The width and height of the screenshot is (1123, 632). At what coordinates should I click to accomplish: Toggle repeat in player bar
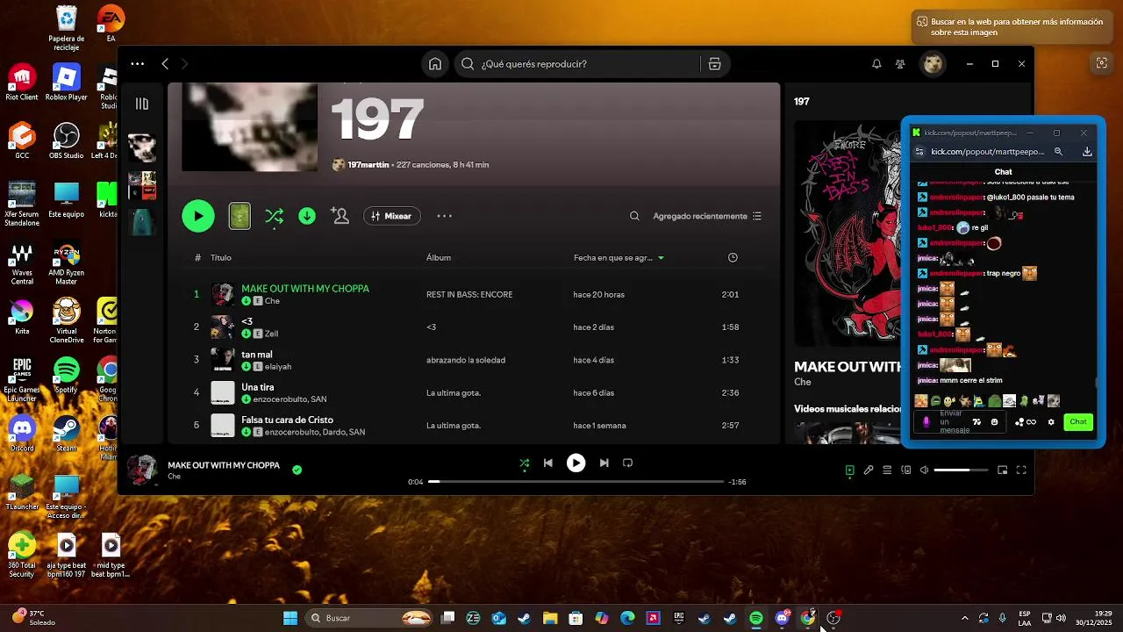pos(627,463)
